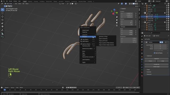Toggle Insert_HP collection exclude checkbox
Screen dimensions: 170x95
(x=165, y=13)
